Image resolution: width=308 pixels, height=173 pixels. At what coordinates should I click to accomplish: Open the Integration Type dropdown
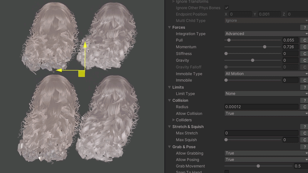pos(266,34)
